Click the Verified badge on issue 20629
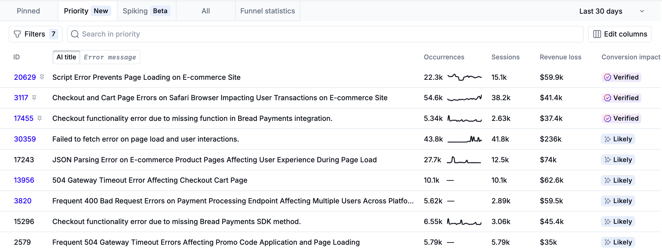Image resolution: width=662 pixels, height=252 pixels. click(x=621, y=77)
